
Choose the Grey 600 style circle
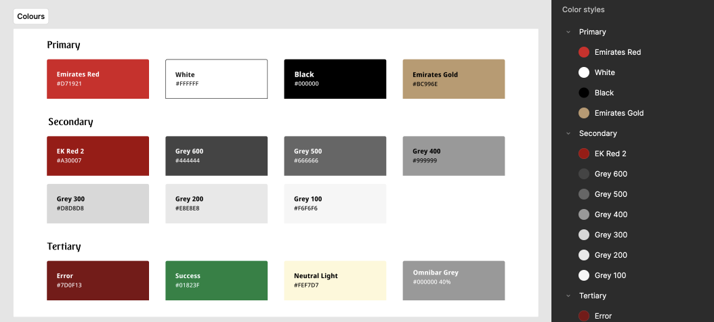(584, 174)
